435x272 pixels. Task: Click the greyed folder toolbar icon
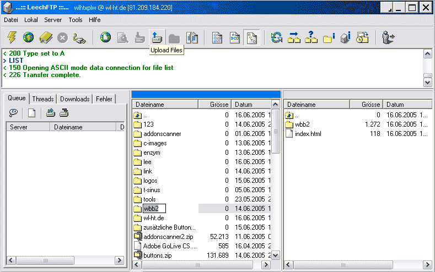(174, 39)
